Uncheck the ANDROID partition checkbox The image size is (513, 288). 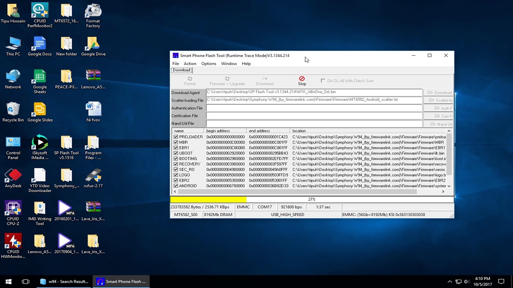click(x=176, y=186)
